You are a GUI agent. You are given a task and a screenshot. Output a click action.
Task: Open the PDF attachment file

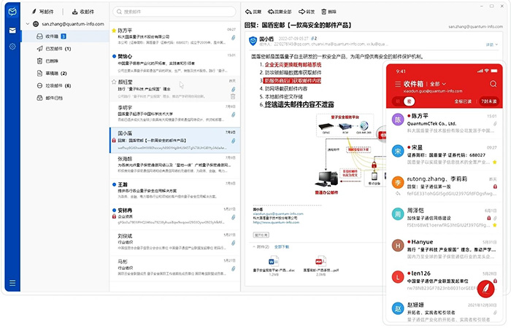[x=320, y=265]
